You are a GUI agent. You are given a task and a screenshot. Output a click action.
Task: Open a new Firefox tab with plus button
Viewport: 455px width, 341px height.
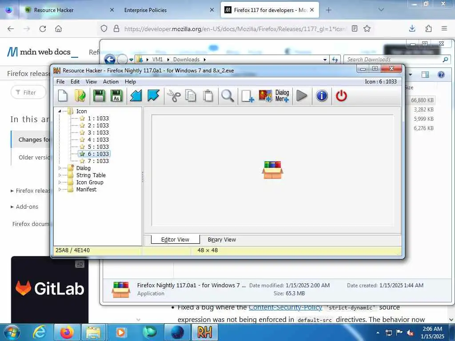point(328,10)
